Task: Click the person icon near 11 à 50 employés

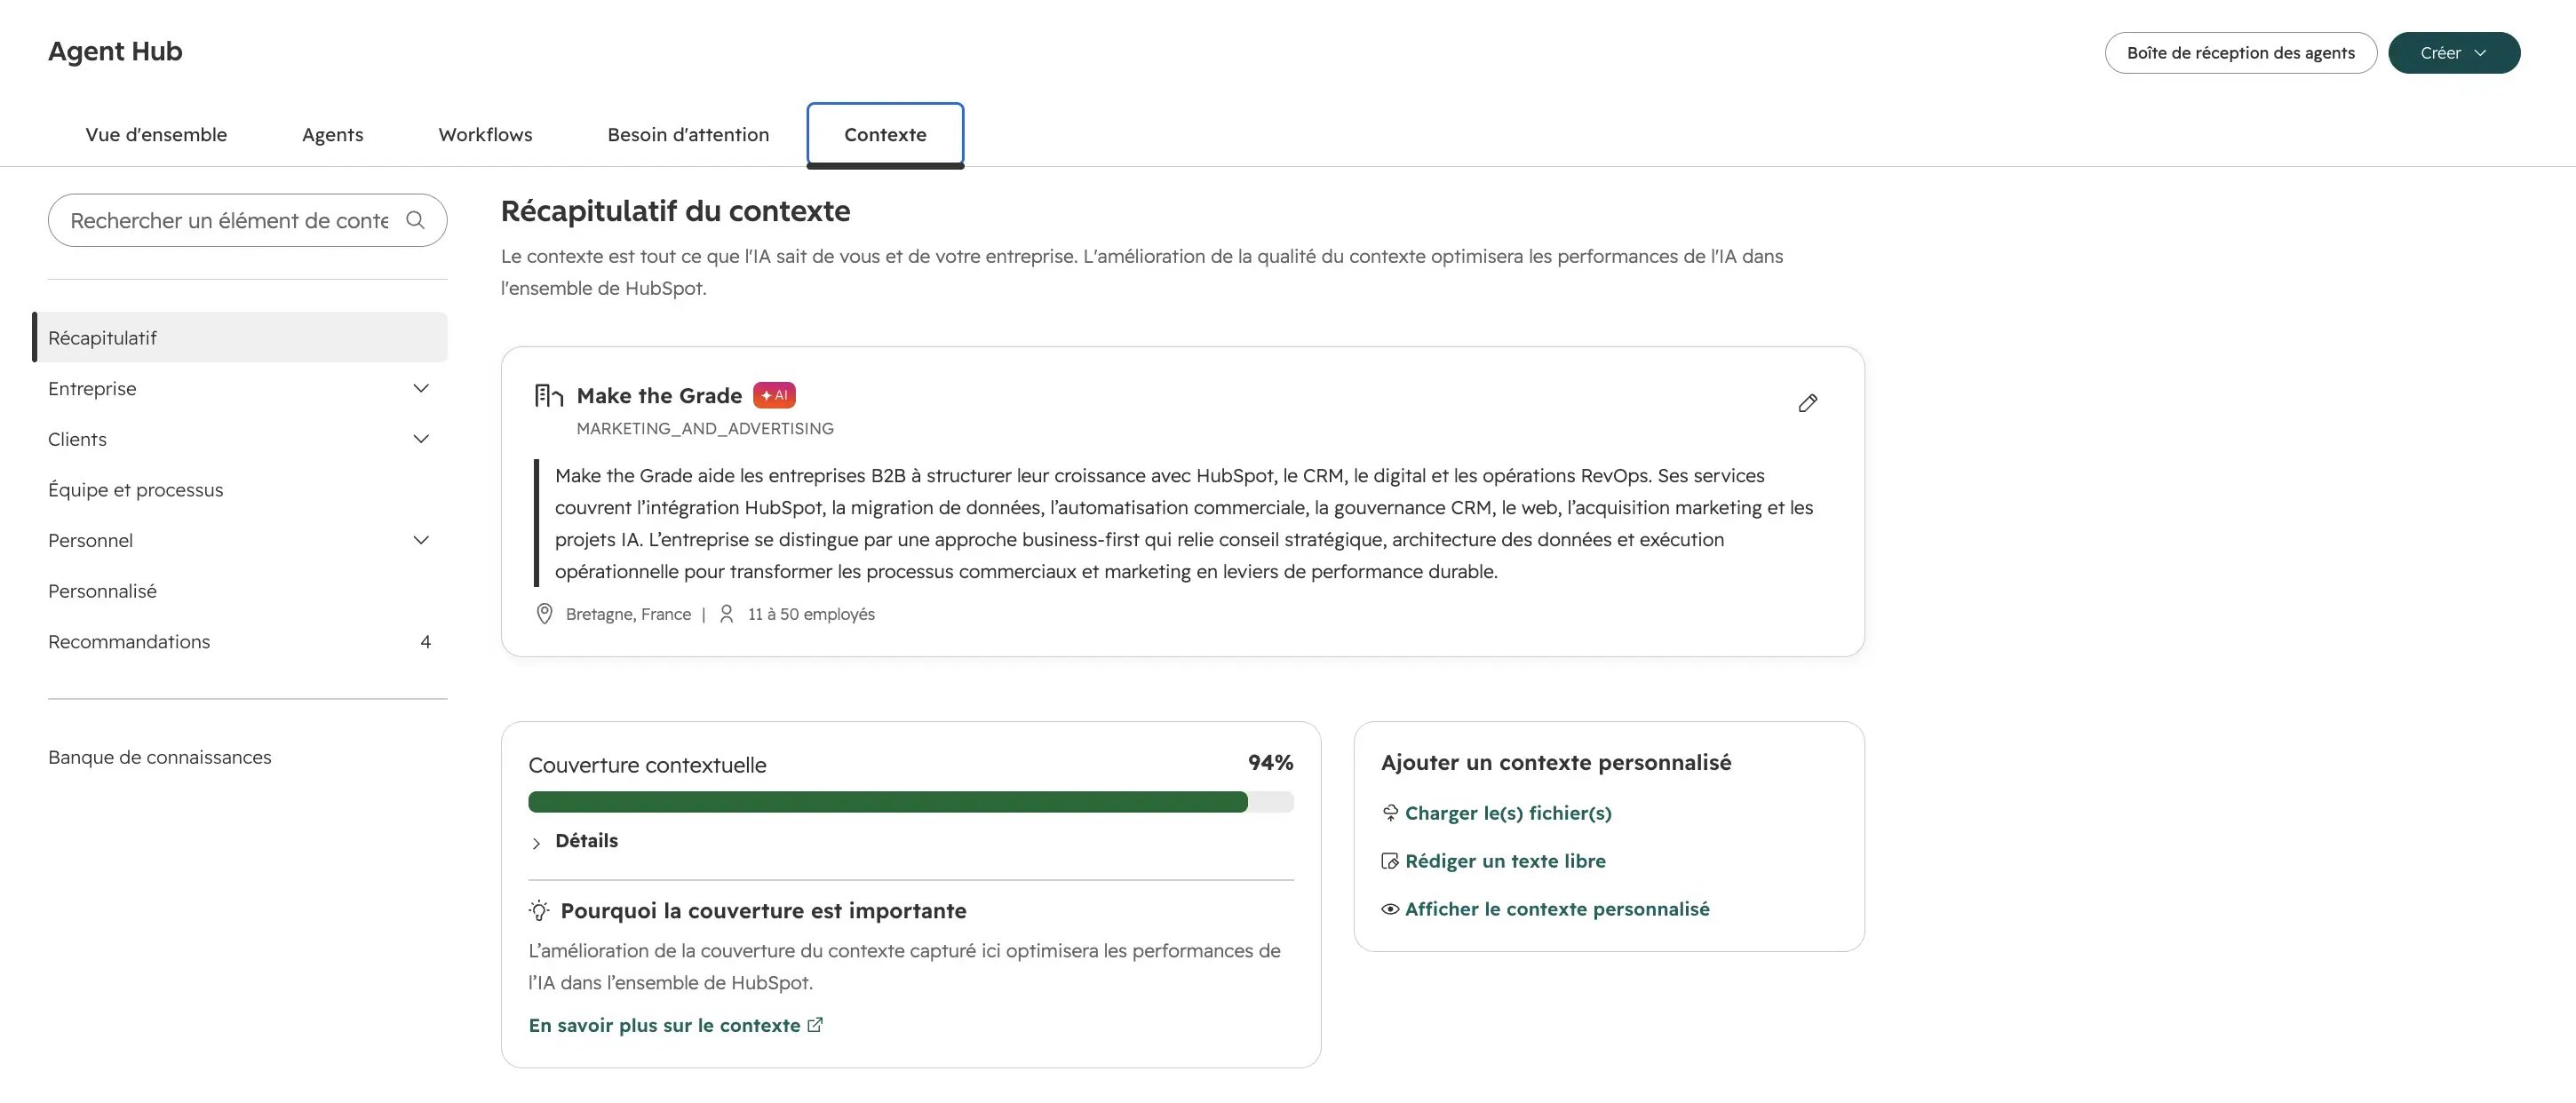Action: pos(727,614)
